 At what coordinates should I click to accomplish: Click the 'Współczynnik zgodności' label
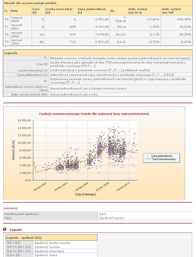[x=22, y=214]
